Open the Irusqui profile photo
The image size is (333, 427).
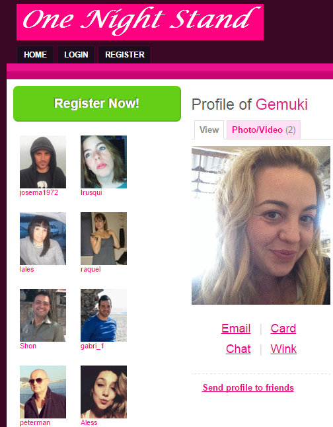click(x=104, y=162)
